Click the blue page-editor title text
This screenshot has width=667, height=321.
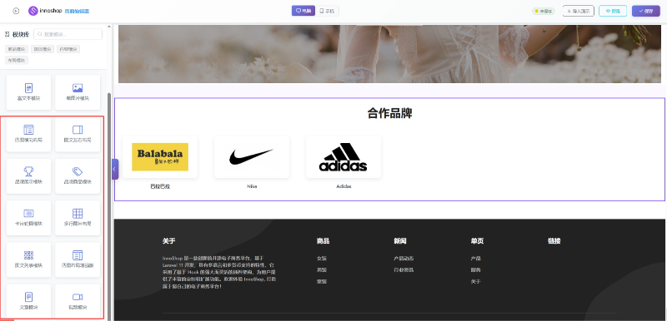(77, 12)
